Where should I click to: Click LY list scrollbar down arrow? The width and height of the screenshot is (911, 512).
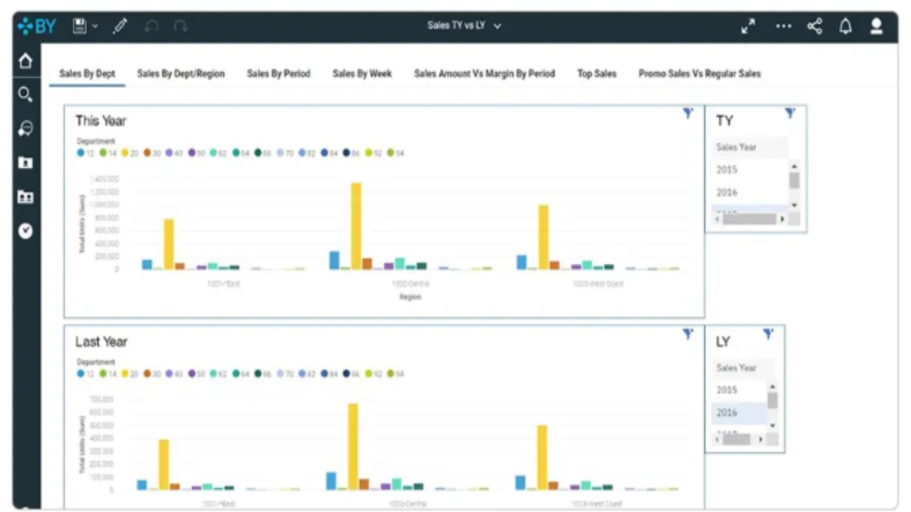pyautogui.click(x=772, y=425)
